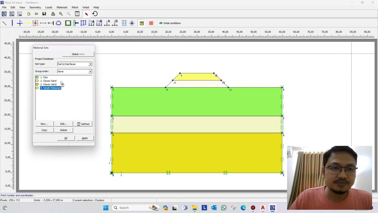
Task: Click the New project icon
Action: coord(29,14)
